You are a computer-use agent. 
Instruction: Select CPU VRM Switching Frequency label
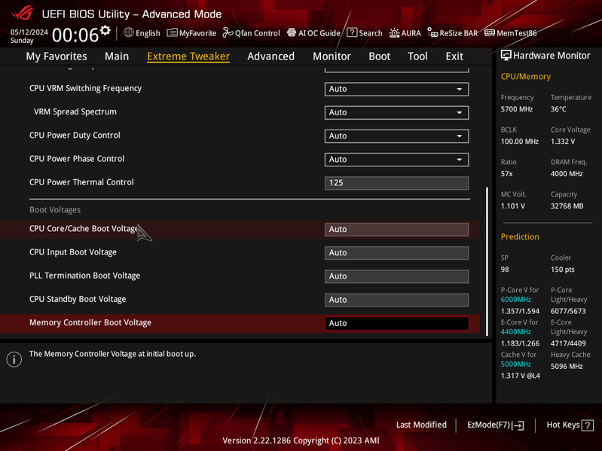pyautogui.click(x=86, y=88)
